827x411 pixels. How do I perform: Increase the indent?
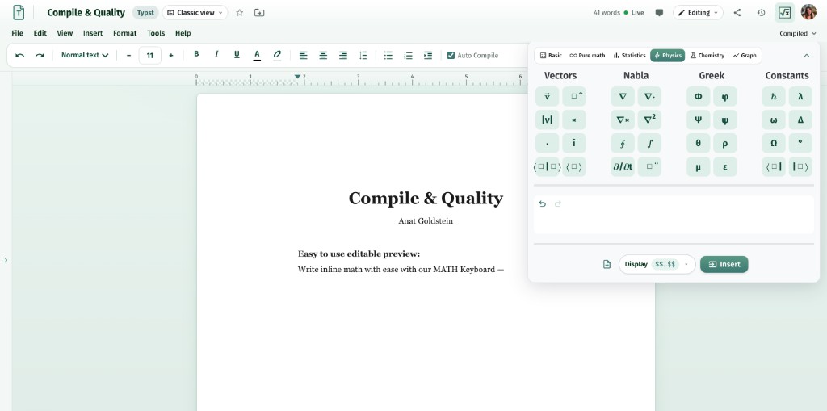(428, 55)
